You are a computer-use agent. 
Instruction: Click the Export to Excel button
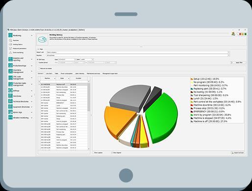coord(238,153)
